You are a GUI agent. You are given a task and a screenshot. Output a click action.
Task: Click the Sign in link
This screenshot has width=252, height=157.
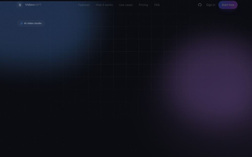pyautogui.click(x=211, y=5)
